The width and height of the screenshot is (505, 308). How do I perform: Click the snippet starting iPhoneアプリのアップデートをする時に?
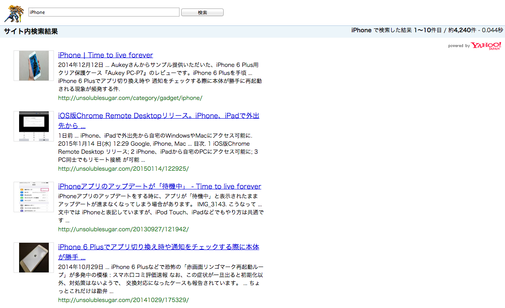click(x=161, y=208)
